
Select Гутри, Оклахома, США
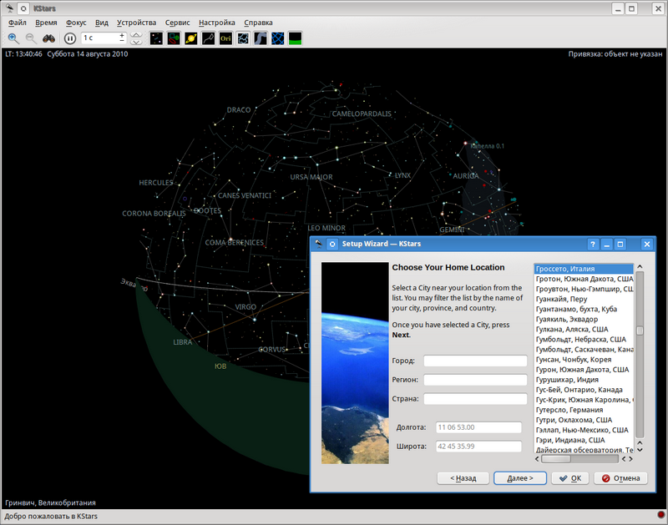[x=584, y=420]
